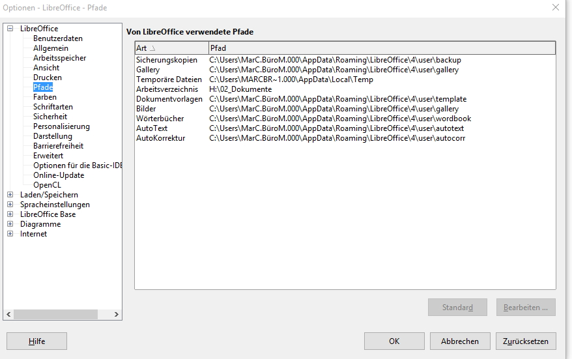The image size is (572, 359).
Task: Open the Online-Update settings page
Action: coord(59,175)
